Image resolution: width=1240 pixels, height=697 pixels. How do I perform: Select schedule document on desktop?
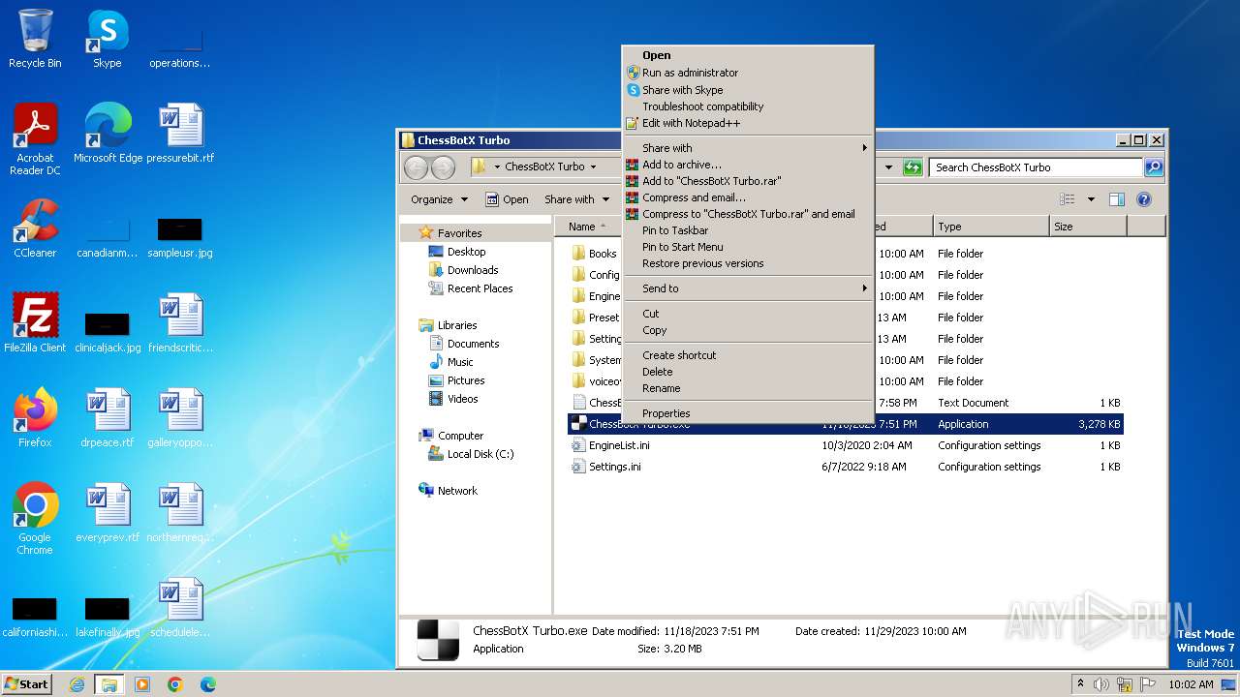click(180, 607)
